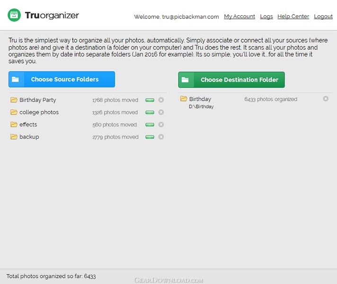Click the Birthday Party folder icon
Image resolution: width=337 pixels, height=284 pixels.
[14, 100]
